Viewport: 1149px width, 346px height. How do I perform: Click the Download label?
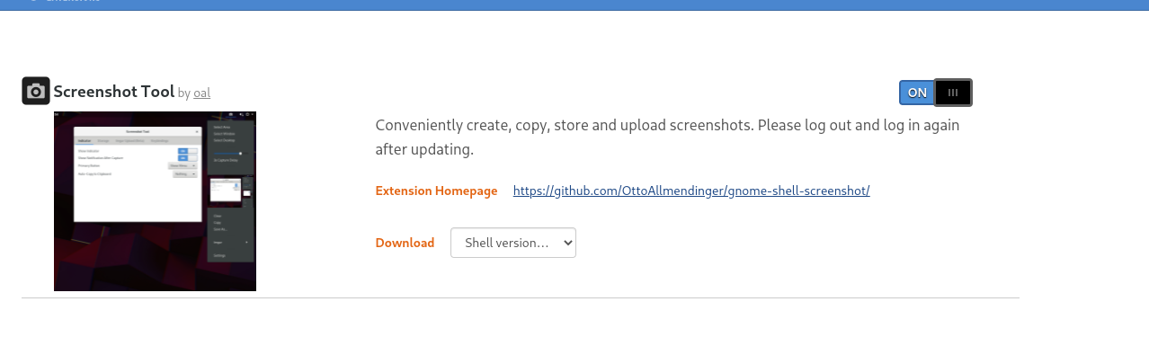[405, 243]
